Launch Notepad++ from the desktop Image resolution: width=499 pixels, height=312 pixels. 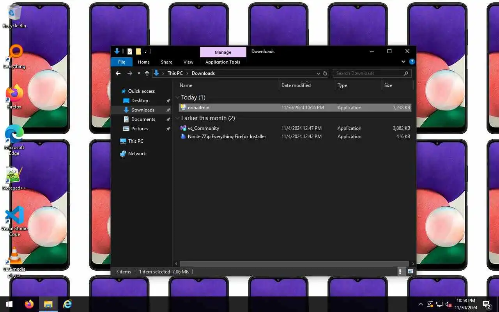(14, 179)
